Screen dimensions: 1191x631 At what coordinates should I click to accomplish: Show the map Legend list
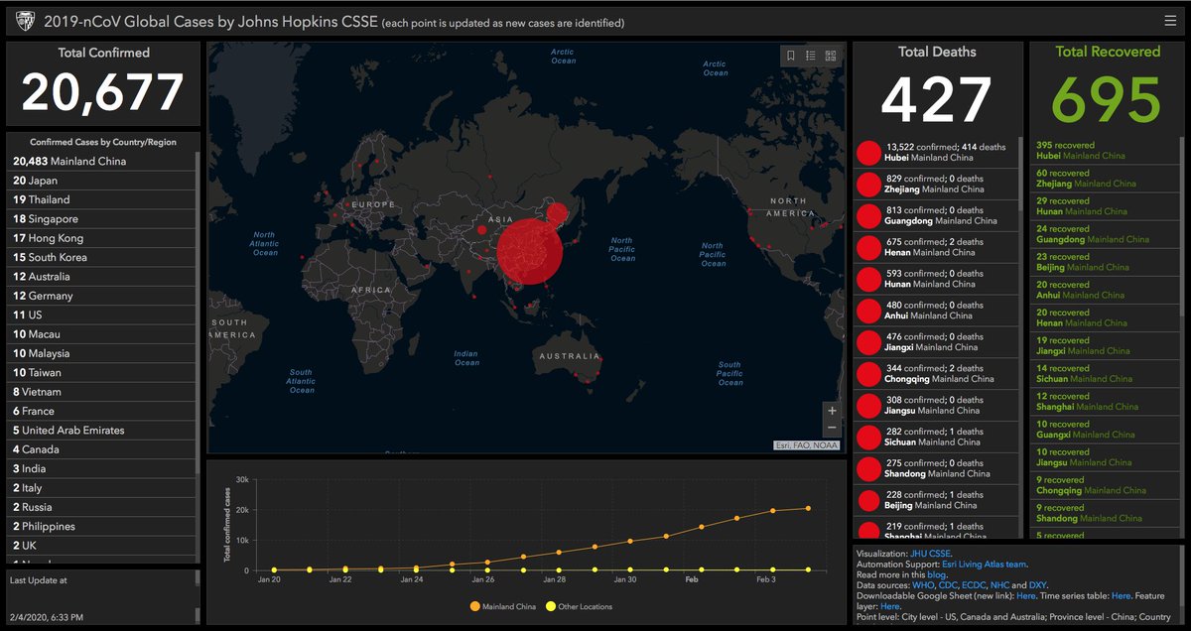[811, 56]
